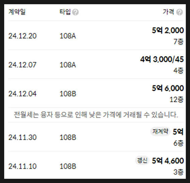Select the 가격 column header
The height and width of the screenshot is (183, 190).
169,12
